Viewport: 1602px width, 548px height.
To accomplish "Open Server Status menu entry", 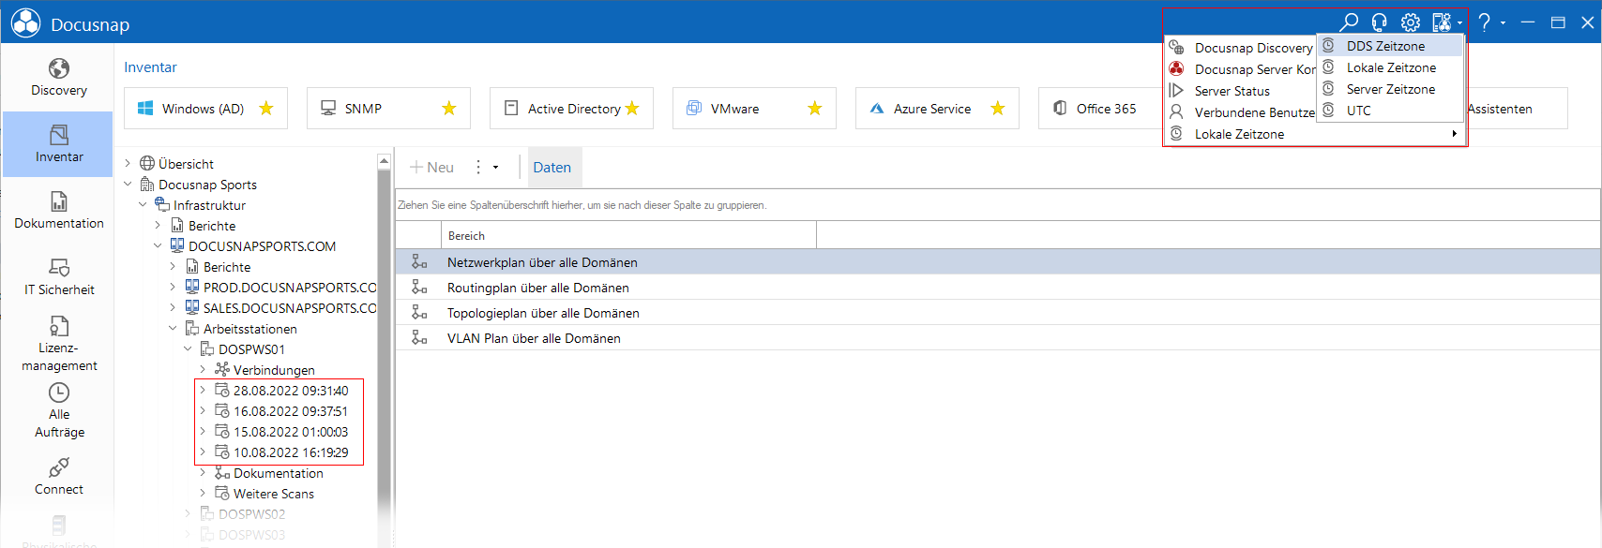I will [x=1241, y=91].
